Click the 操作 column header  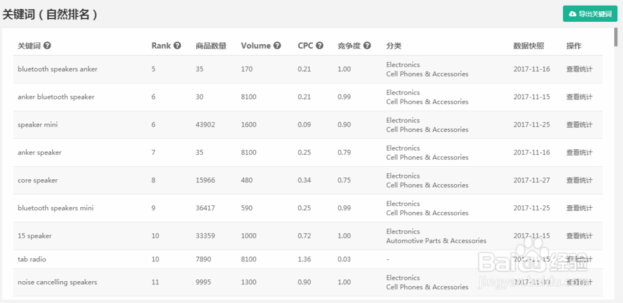[x=574, y=45]
